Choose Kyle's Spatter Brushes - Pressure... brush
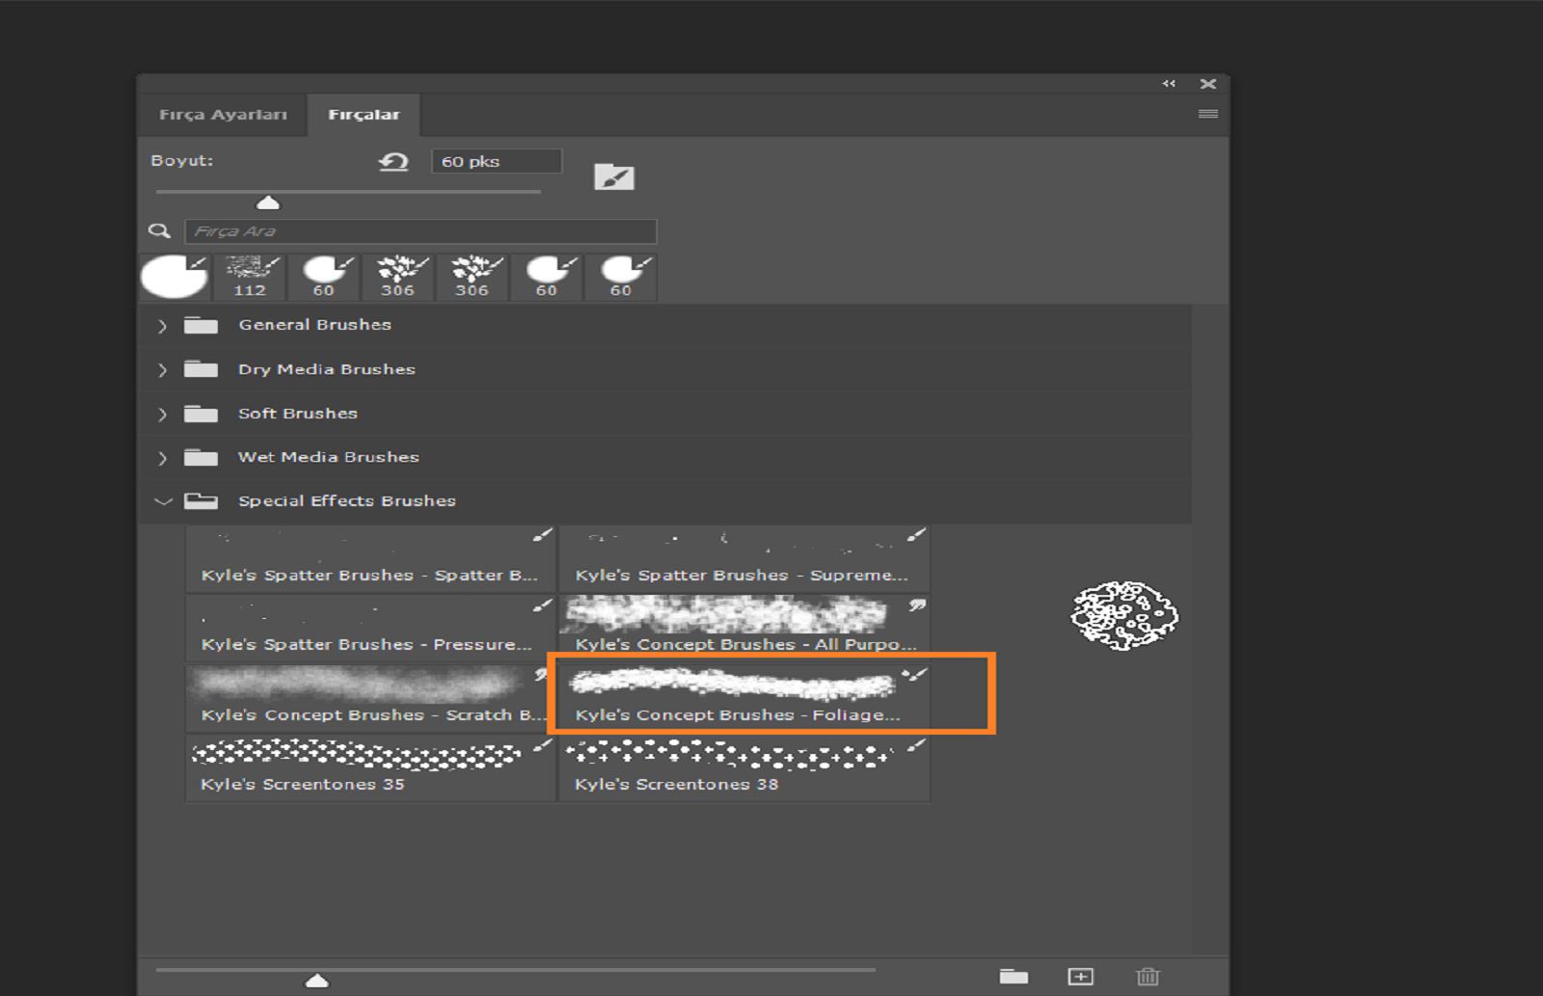This screenshot has width=1543, height=996. pos(370,628)
